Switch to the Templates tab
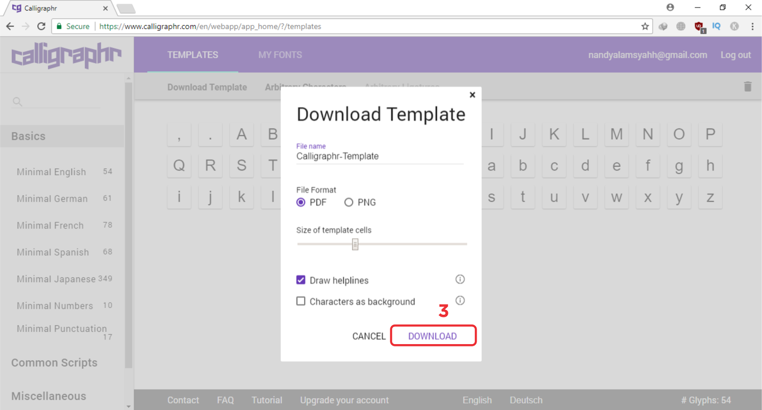The image size is (762, 410). pyautogui.click(x=193, y=55)
